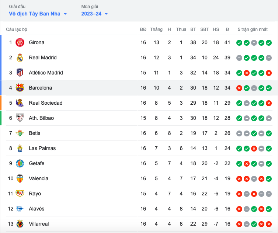Click the Real Madrid club crest
The width and height of the screenshot is (278, 233).
tap(20, 58)
